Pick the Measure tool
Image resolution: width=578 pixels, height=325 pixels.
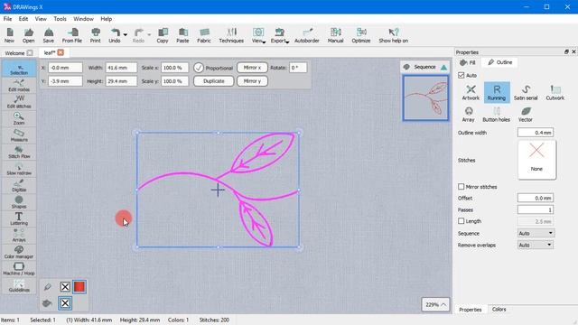19,135
